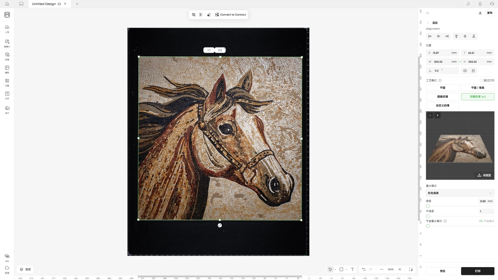Undo the last action
This screenshot has width=498, height=280.
[364, 269]
